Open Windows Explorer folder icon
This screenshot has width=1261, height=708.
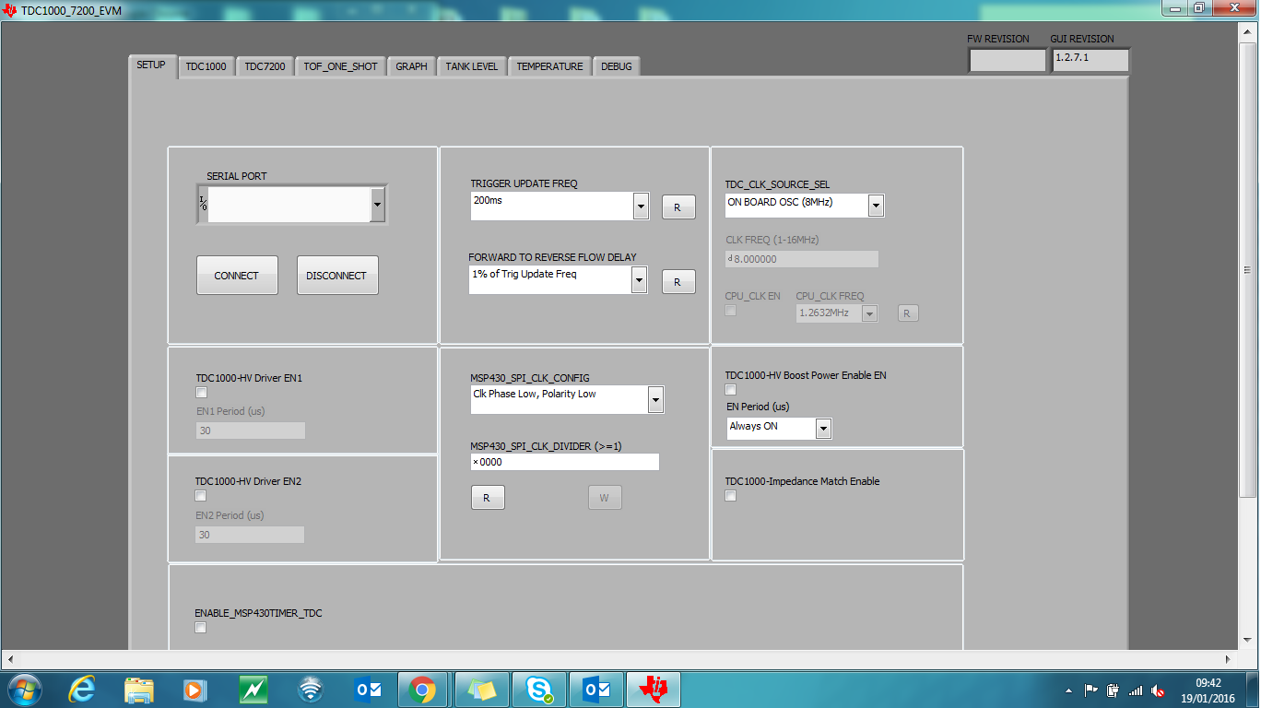[x=139, y=690]
